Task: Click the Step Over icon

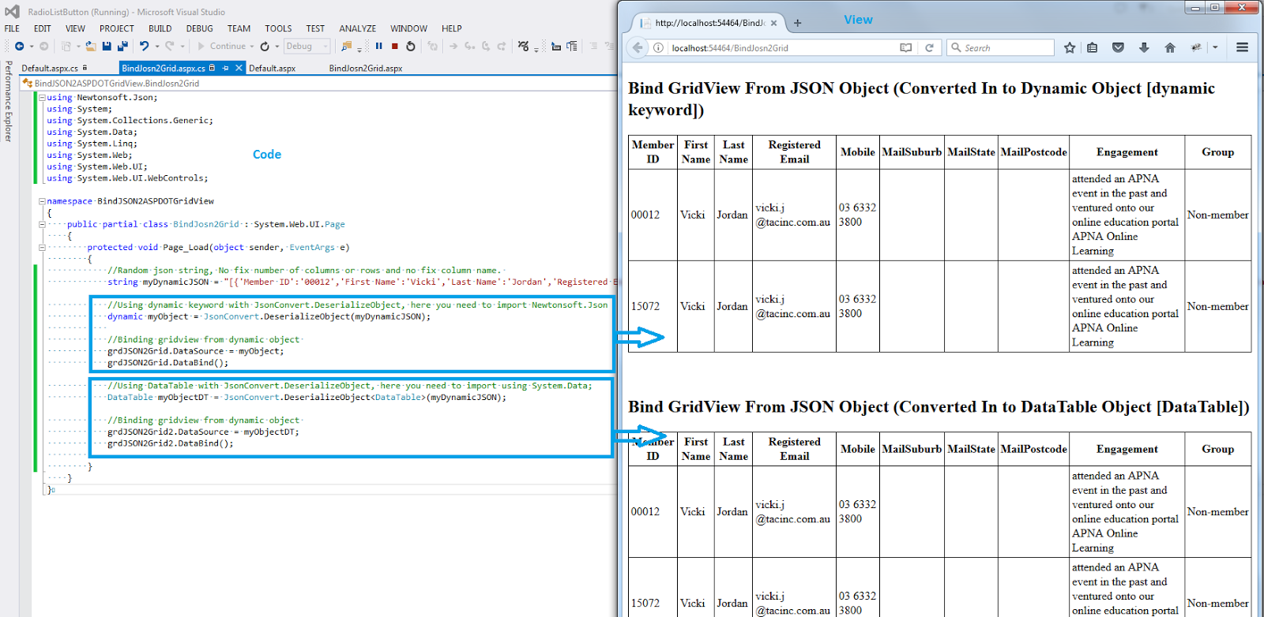Action: tap(486, 46)
